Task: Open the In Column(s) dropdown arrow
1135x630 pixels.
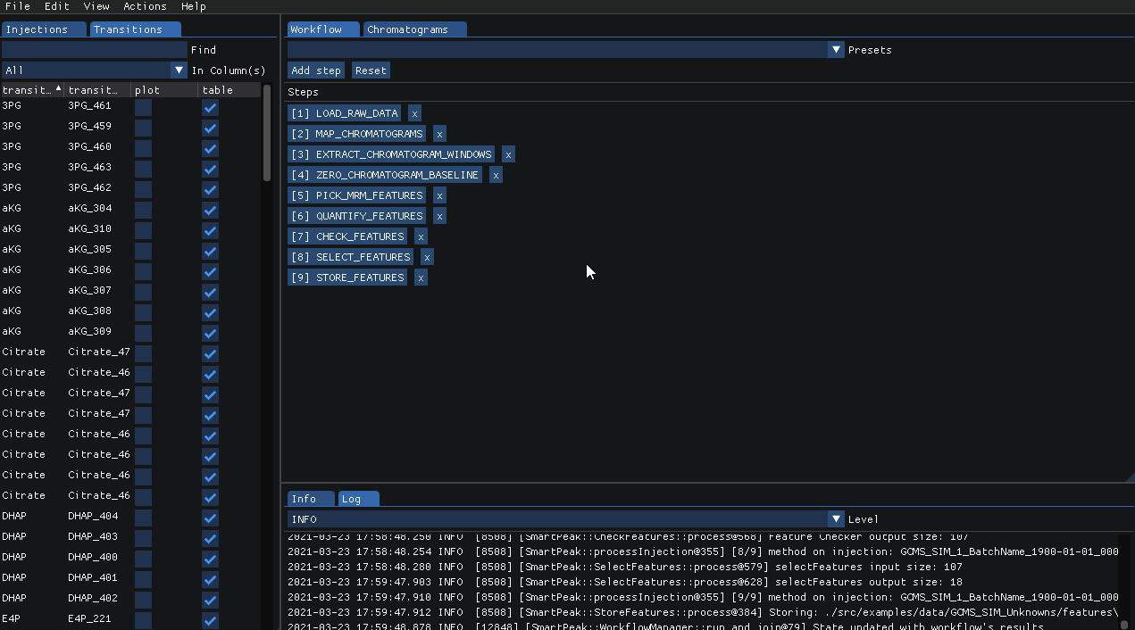Action: (179, 70)
